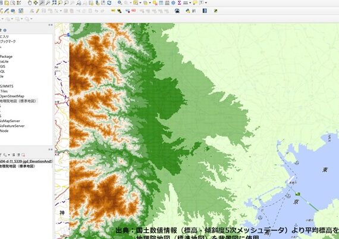The image size is (339, 239).
Task: Open the vertex tool dropdown arrow
Action: [x=61, y=11]
